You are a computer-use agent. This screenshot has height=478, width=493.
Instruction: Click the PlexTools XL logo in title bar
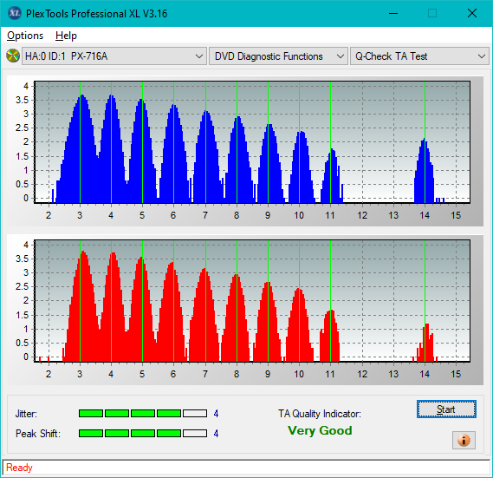pos(14,13)
